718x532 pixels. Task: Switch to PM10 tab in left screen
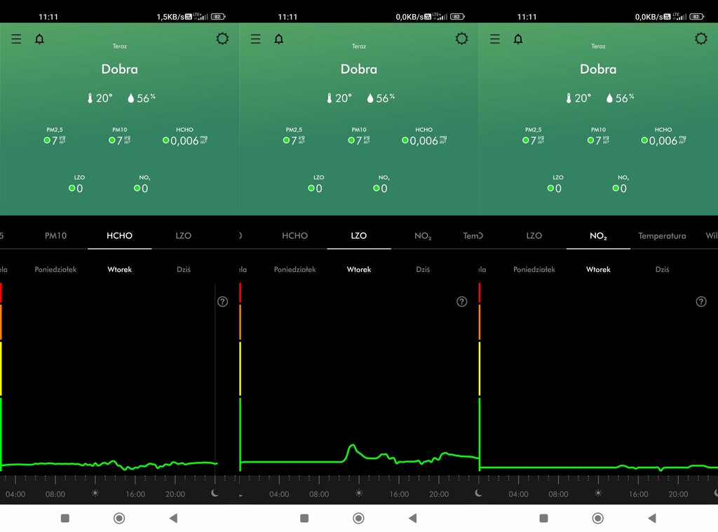click(x=55, y=236)
